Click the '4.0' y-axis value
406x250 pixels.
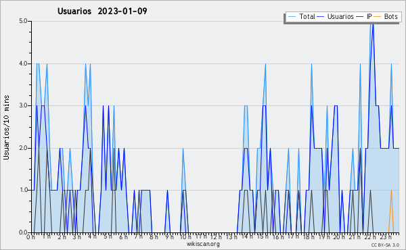click(x=23, y=64)
